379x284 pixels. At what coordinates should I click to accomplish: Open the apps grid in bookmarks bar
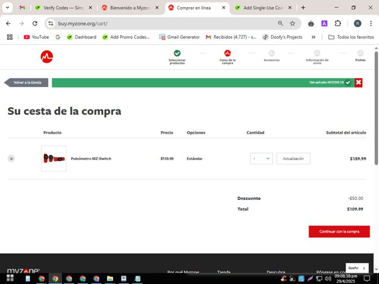[9, 37]
